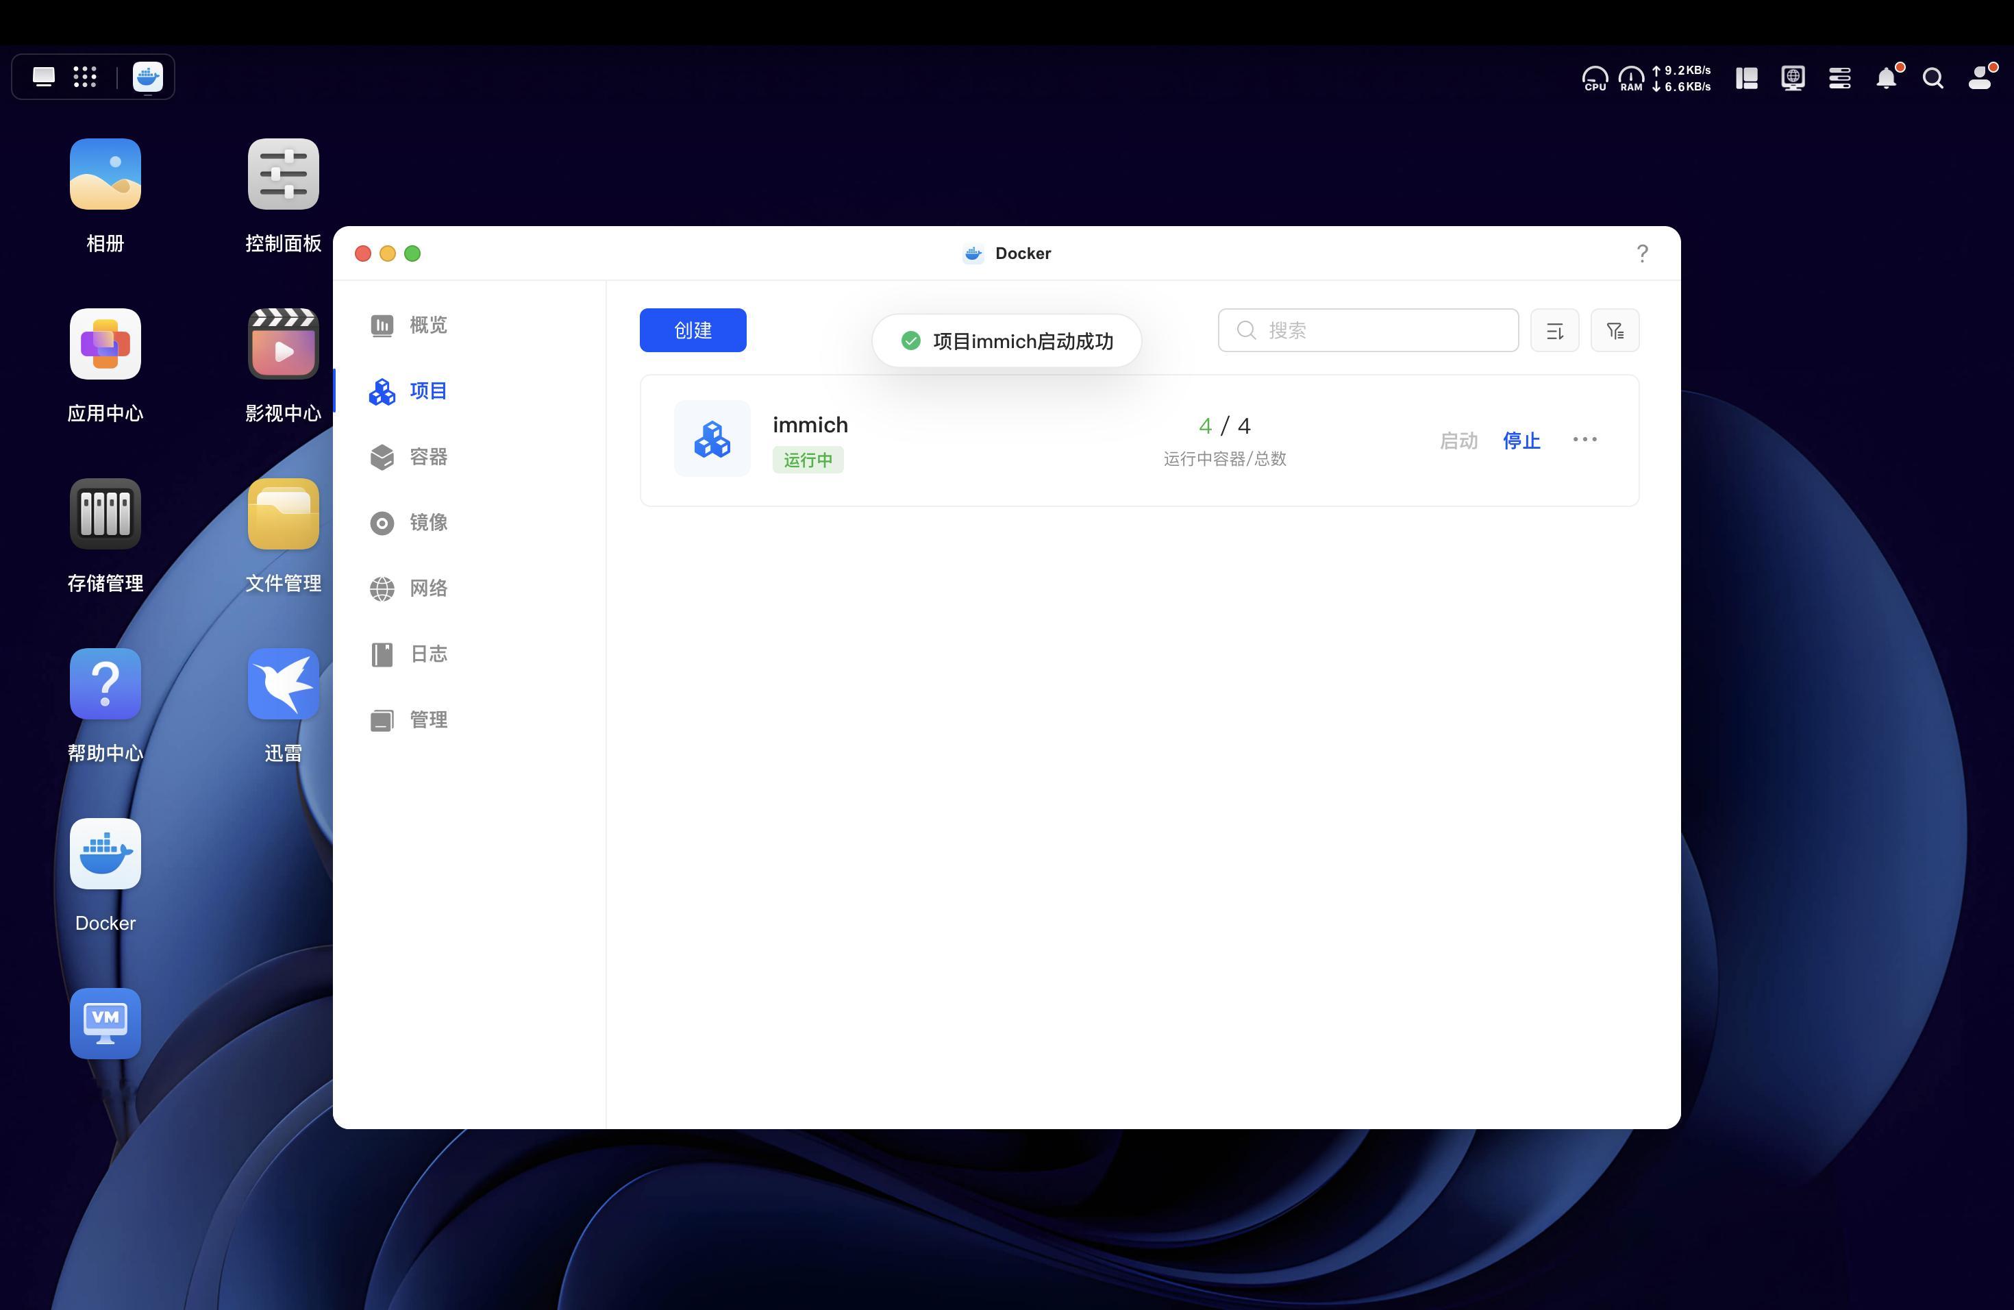This screenshot has height=1310, width=2014.
Task: Launch 应用中心 app center from desktop
Action: 105,345
